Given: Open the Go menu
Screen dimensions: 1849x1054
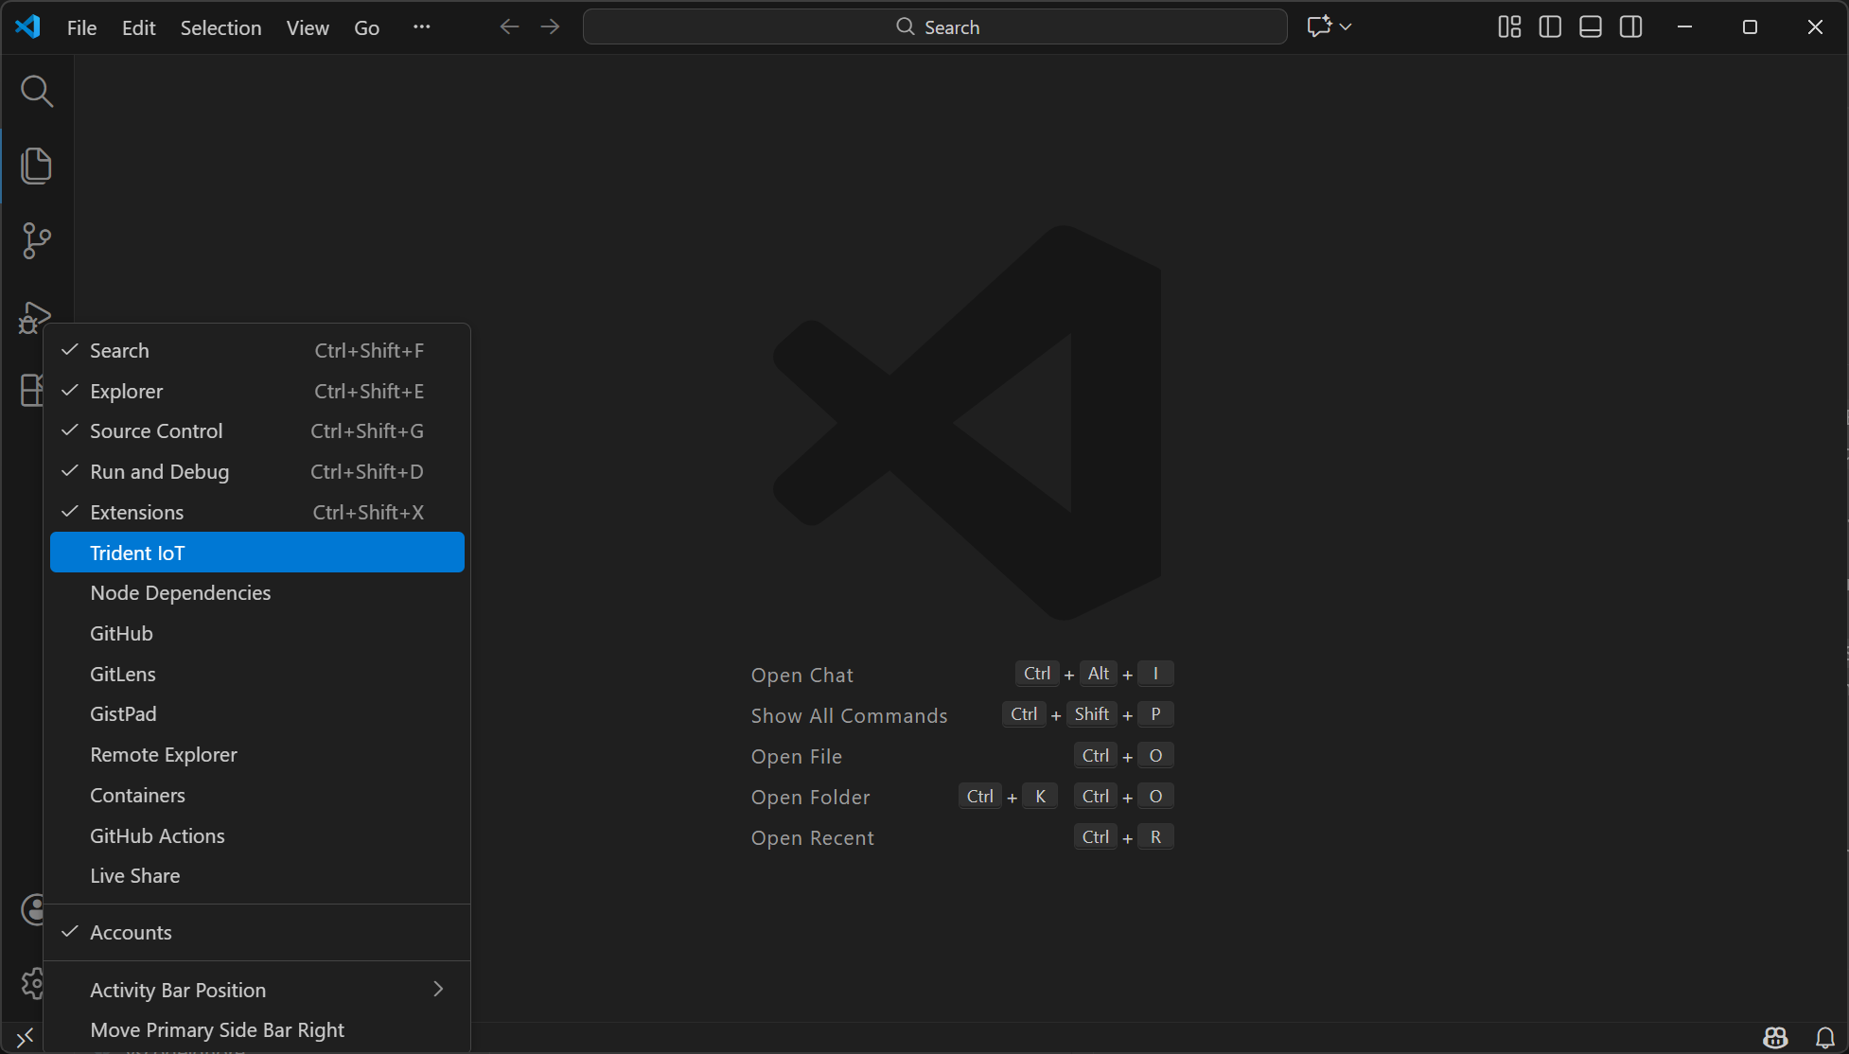Looking at the screenshot, I should click(366, 27).
